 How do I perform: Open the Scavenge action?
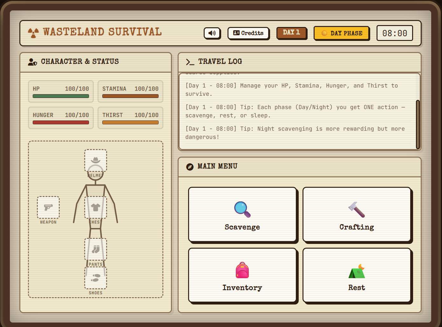coord(242,214)
